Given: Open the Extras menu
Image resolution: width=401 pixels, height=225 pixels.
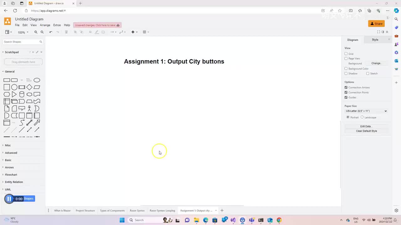Looking at the screenshot, I should pos(57,25).
